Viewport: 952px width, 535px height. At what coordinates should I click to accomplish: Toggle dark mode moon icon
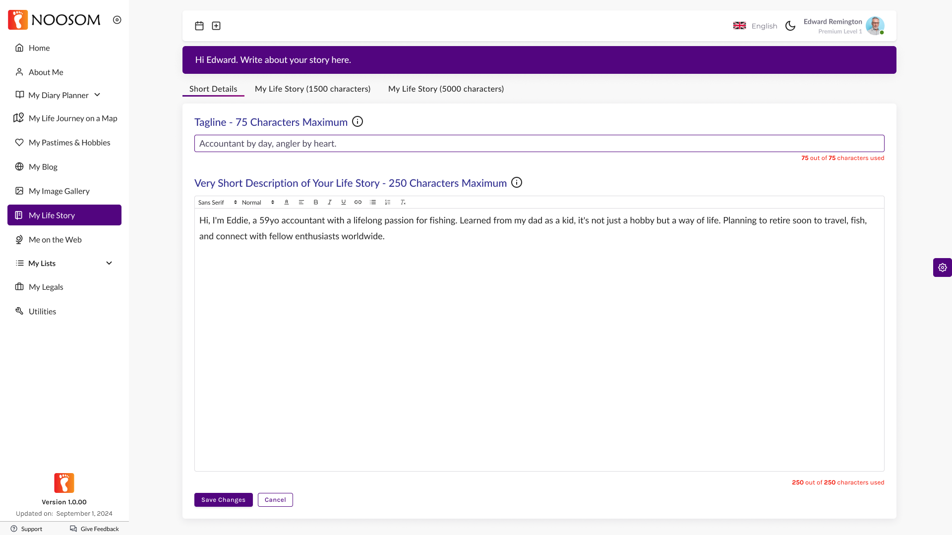pyautogui.click(x=790, y=26)
